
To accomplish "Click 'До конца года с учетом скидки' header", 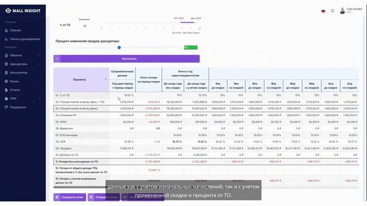I will click(x=196, y=86).
